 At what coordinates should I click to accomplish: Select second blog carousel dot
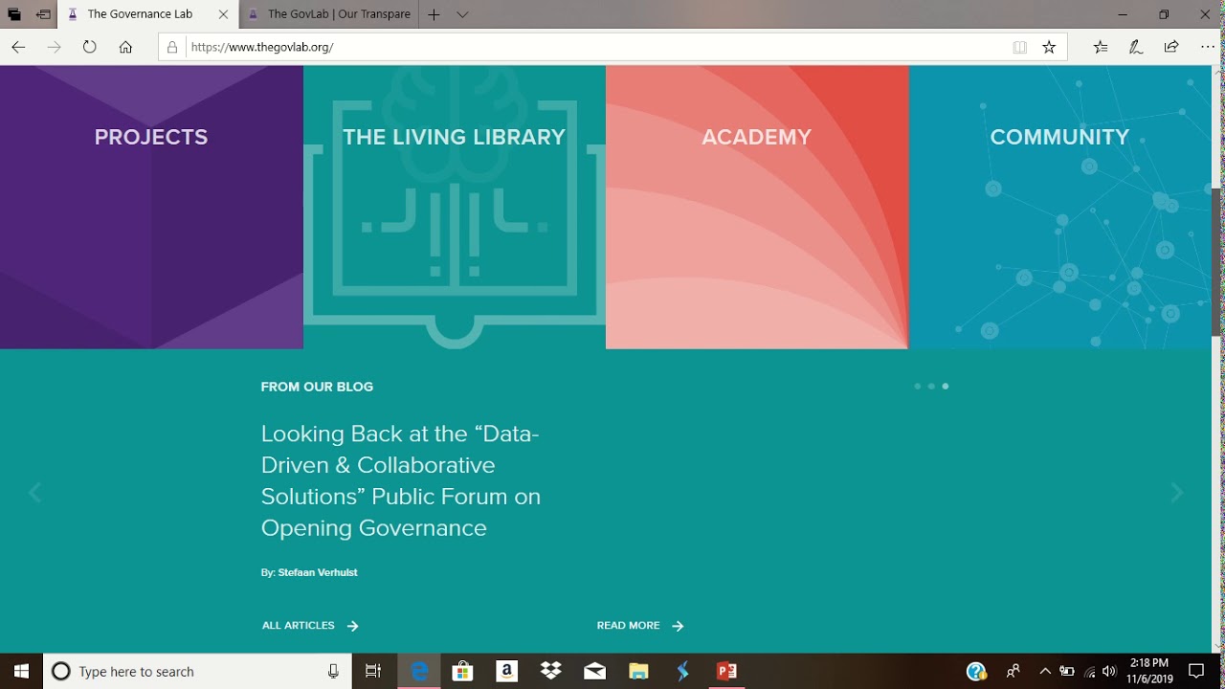(x=931, y=387)
